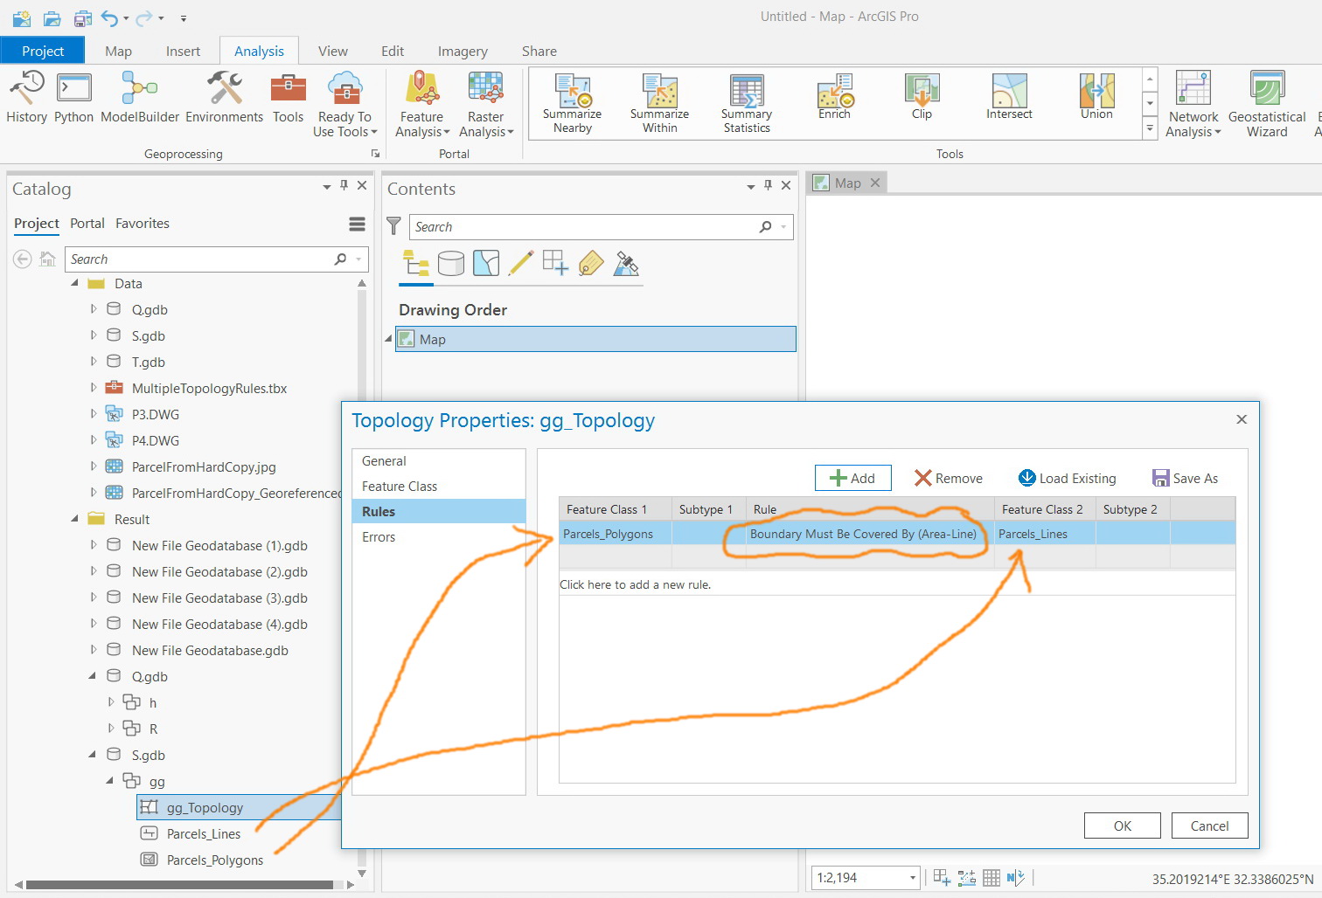
Task: Select Parcels_Lines in the Catalog tree
Action: click(203, 834)
